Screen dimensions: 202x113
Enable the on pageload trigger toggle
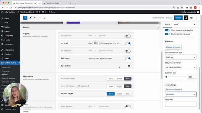pos(128,36)
